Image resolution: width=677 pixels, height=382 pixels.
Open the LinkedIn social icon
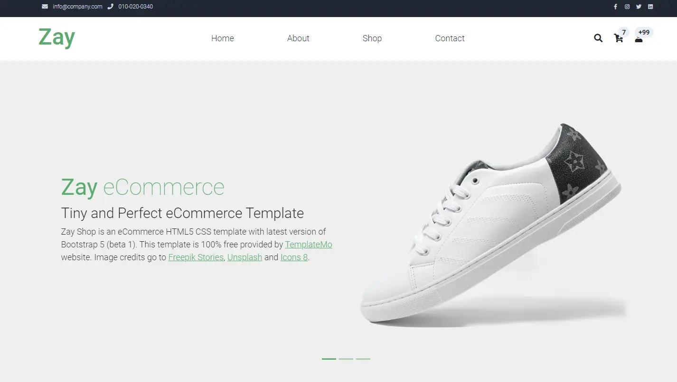[650, 7]
